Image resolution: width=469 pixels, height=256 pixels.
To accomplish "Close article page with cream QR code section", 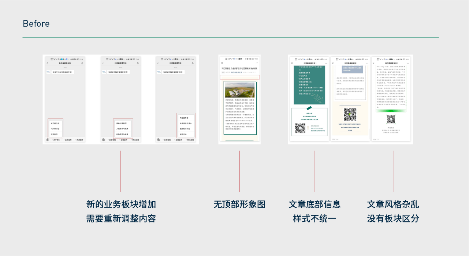I will pos(333,63).
